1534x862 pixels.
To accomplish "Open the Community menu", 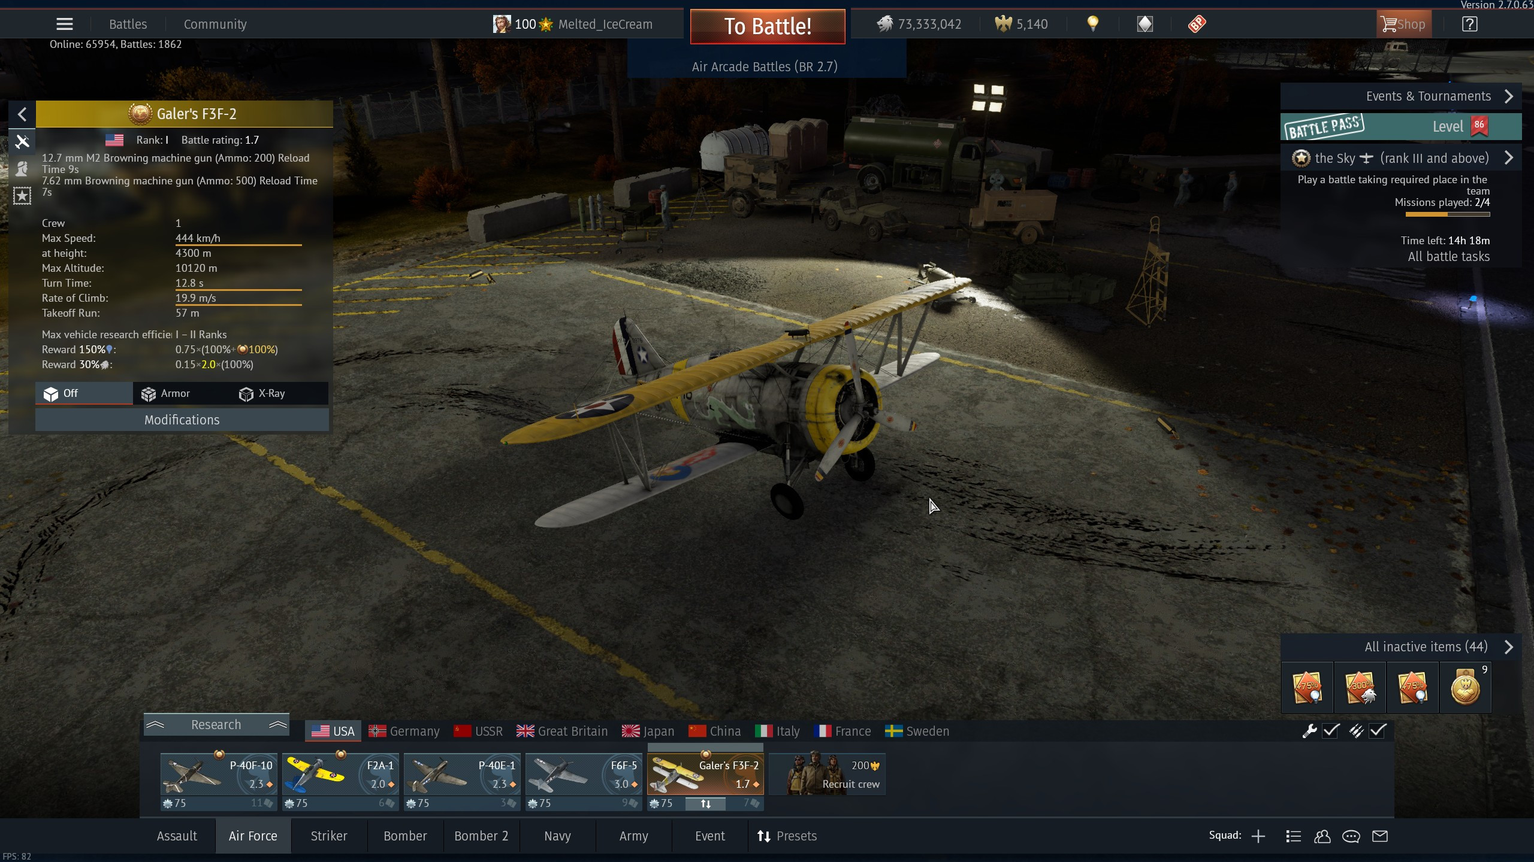I will (215, 24).
